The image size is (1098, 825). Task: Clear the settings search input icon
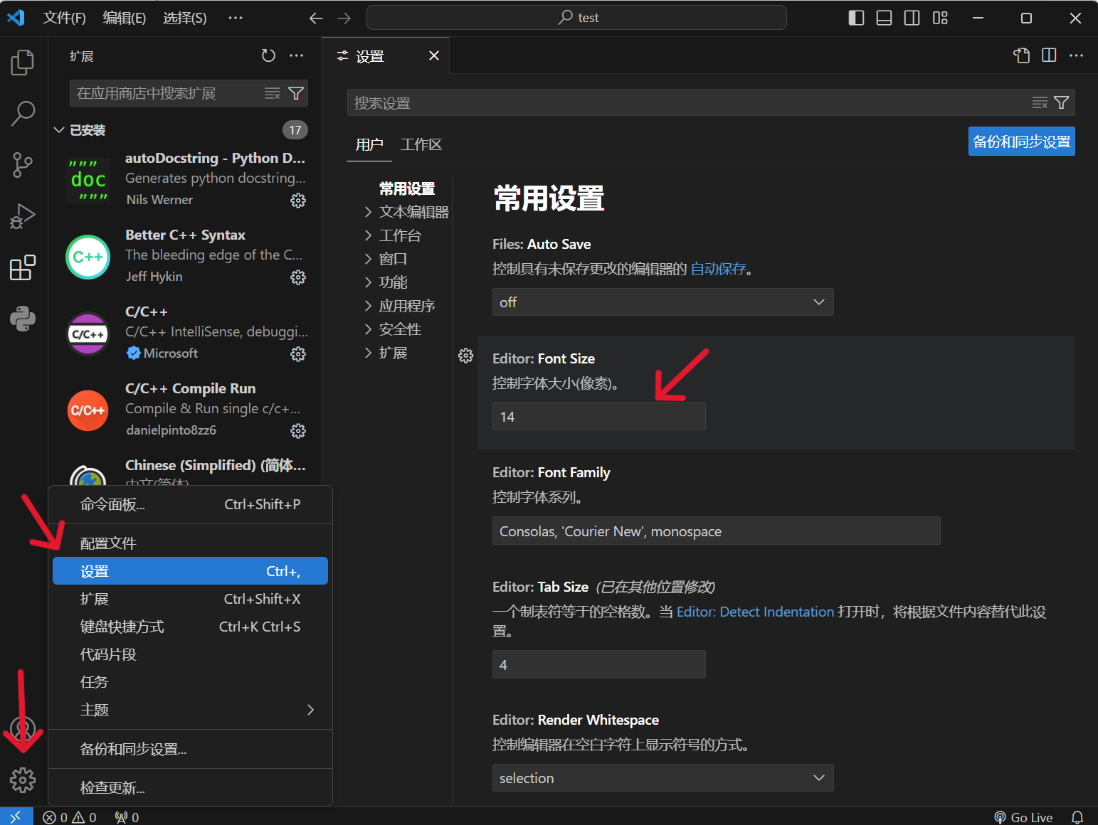[x=1040, y=103]
